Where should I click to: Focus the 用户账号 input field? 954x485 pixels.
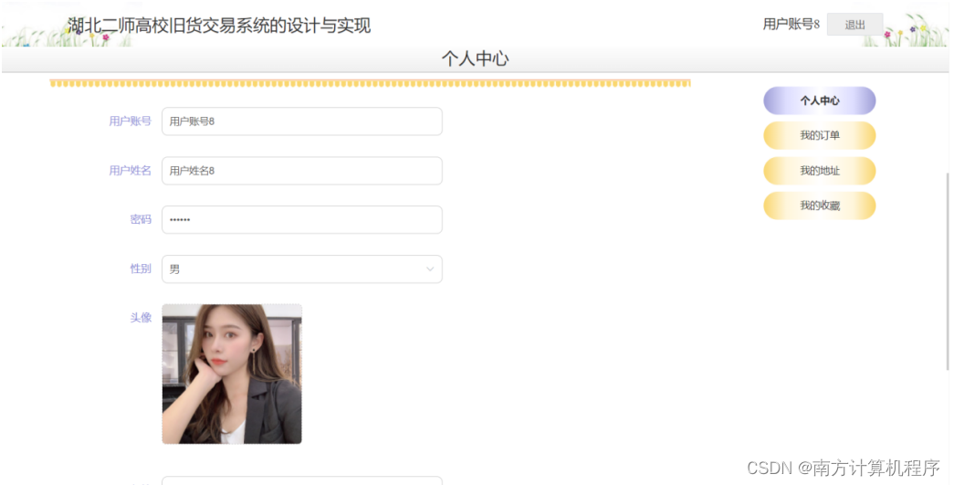(302, 121)
